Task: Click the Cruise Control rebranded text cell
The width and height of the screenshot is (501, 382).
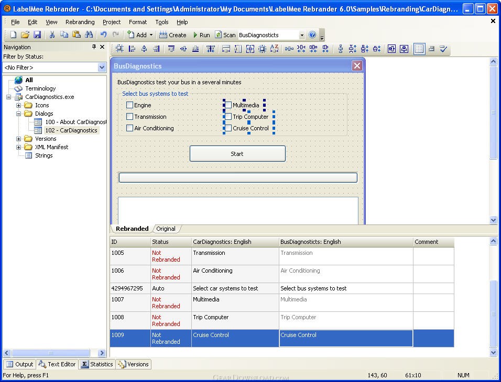Action: click(x=346, y=338)
